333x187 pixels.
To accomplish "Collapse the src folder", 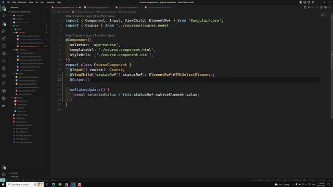I will [17, 25].
